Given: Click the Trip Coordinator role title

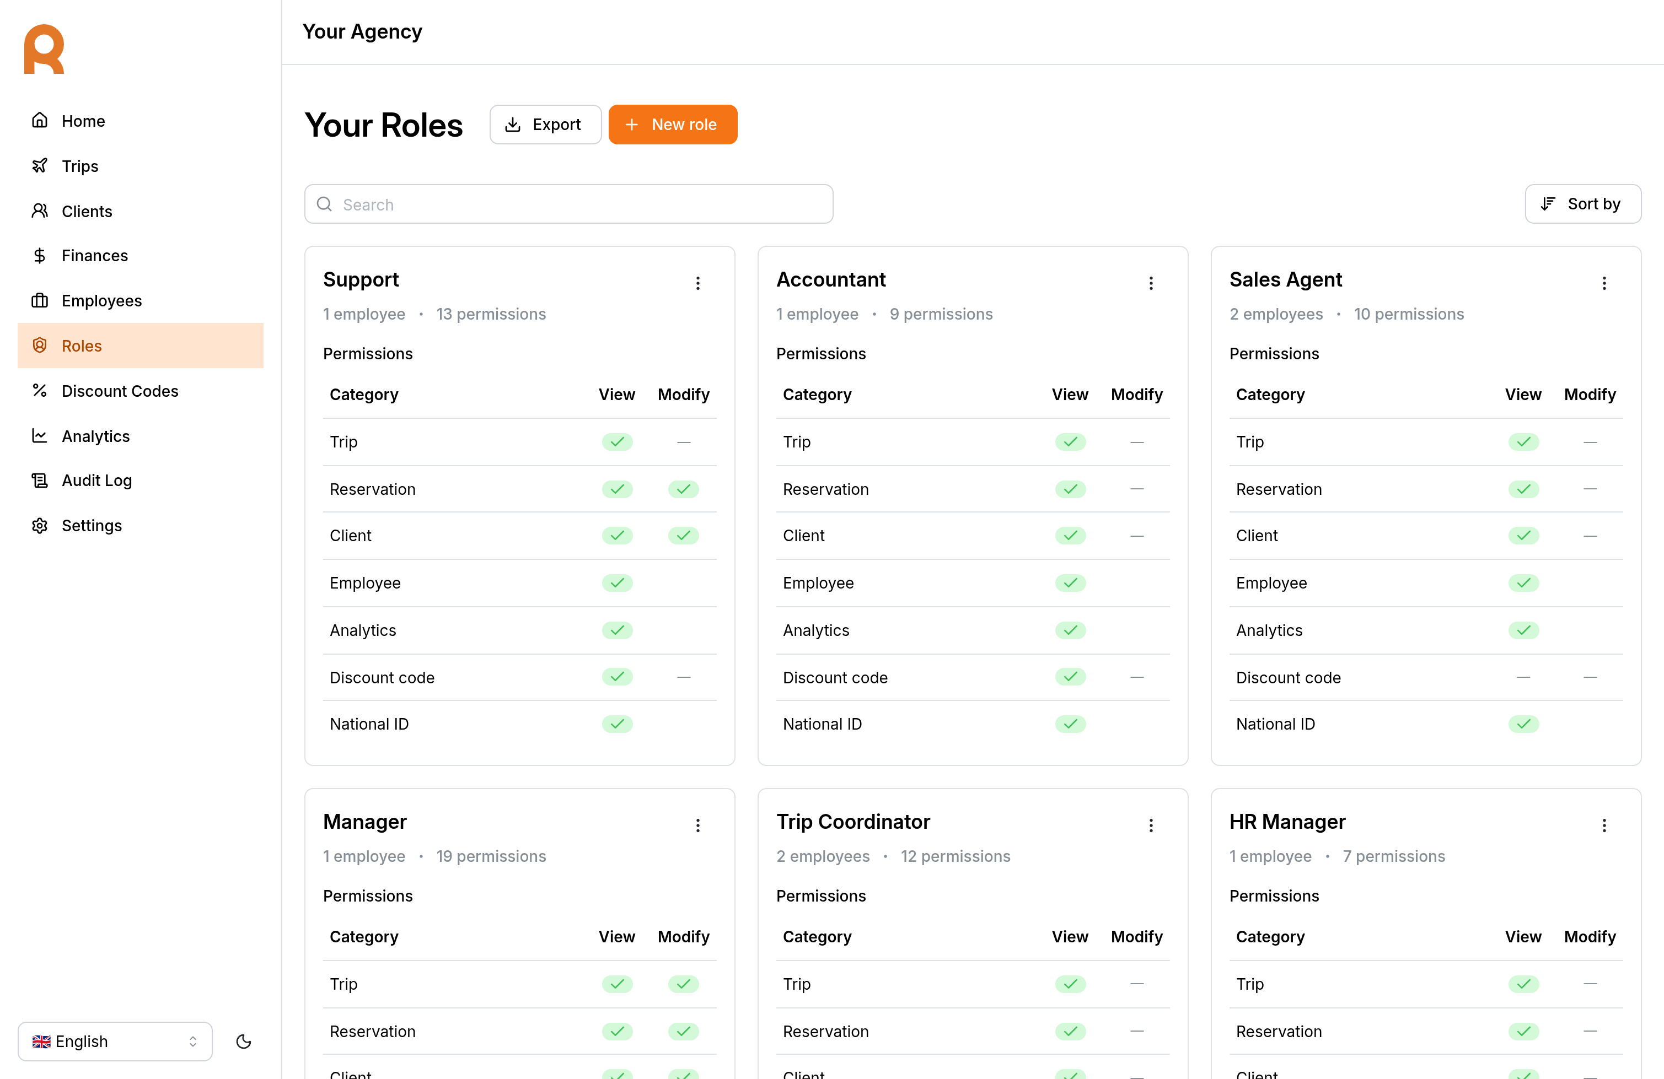Looking at the screenshot, I should click(853, 822).
